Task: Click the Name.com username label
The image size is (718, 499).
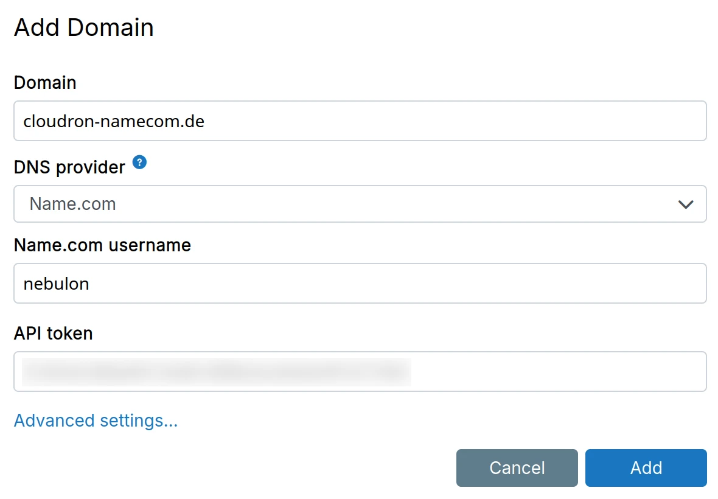Action: (102, 245)
